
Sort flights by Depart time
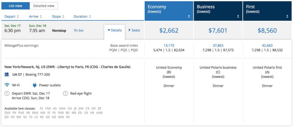(x=12, y=16)
